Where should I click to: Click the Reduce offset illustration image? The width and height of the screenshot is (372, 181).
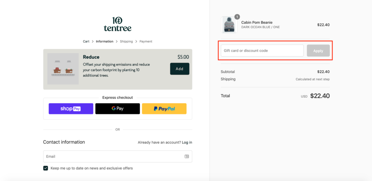[x=63, y=69]
